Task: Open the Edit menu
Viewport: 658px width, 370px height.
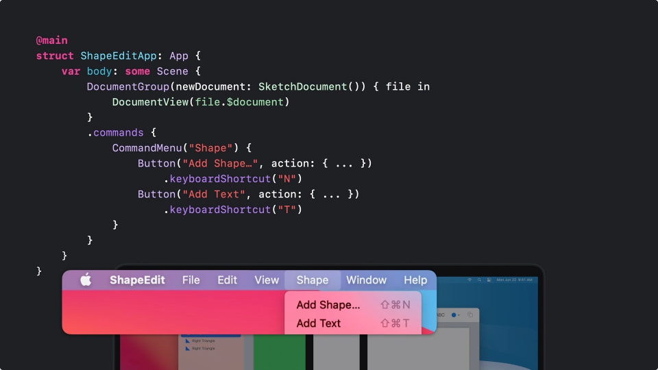Action: pos(227,280)
